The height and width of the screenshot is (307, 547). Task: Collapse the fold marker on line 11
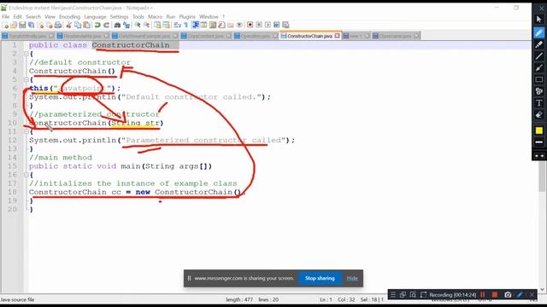(x=26, y=131)
